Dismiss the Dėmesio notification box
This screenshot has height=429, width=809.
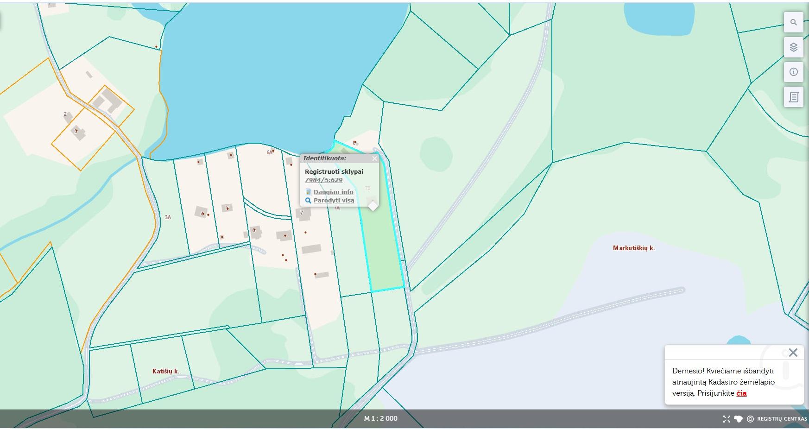pyautogui.click(x=793, y=353)
